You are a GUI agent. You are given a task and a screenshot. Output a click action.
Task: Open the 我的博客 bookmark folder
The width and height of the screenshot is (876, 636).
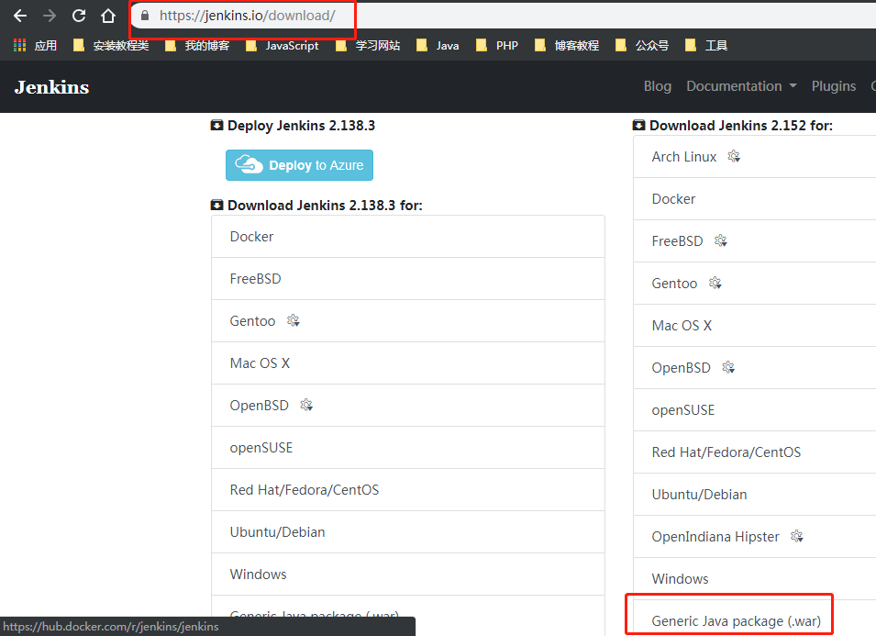(197, 45)
